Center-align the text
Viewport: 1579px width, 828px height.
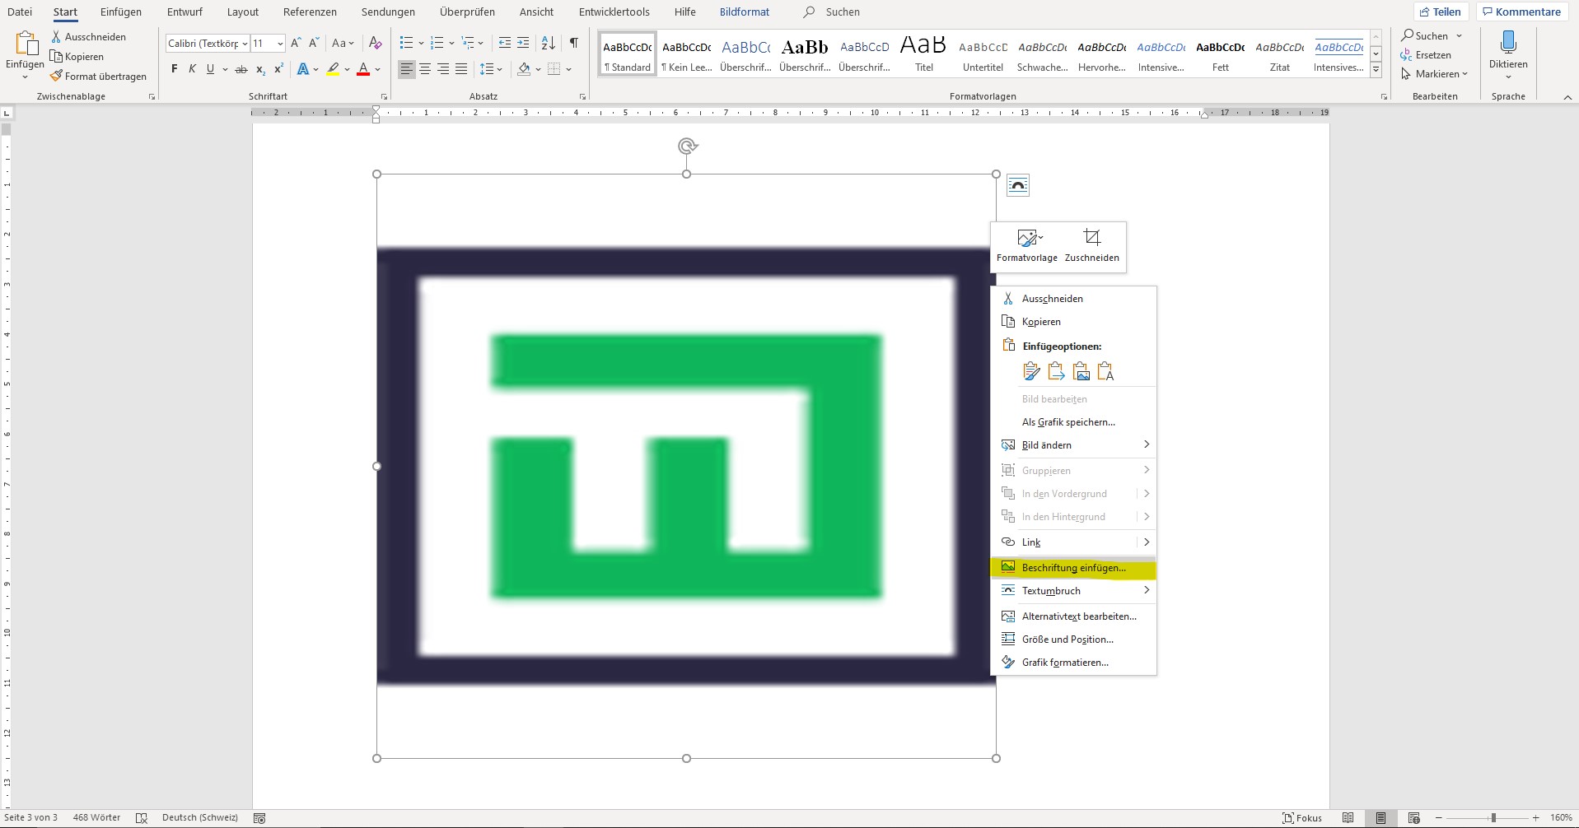[425, 69]
